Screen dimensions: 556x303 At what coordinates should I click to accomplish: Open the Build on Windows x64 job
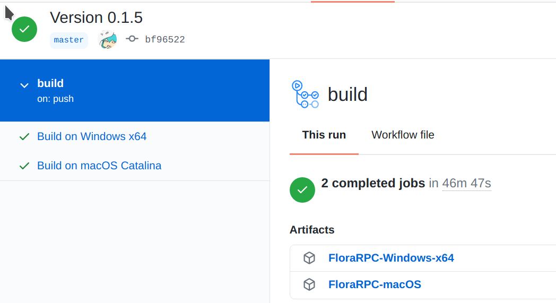(92, 136)
